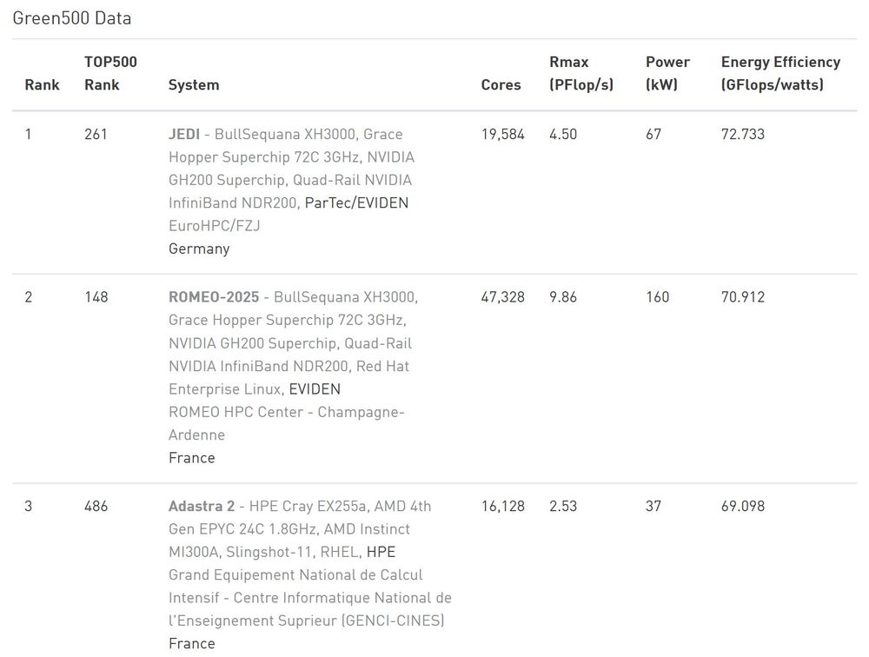Click the efficiency value 72.733

pyautogui.click(x=743, y=134)
